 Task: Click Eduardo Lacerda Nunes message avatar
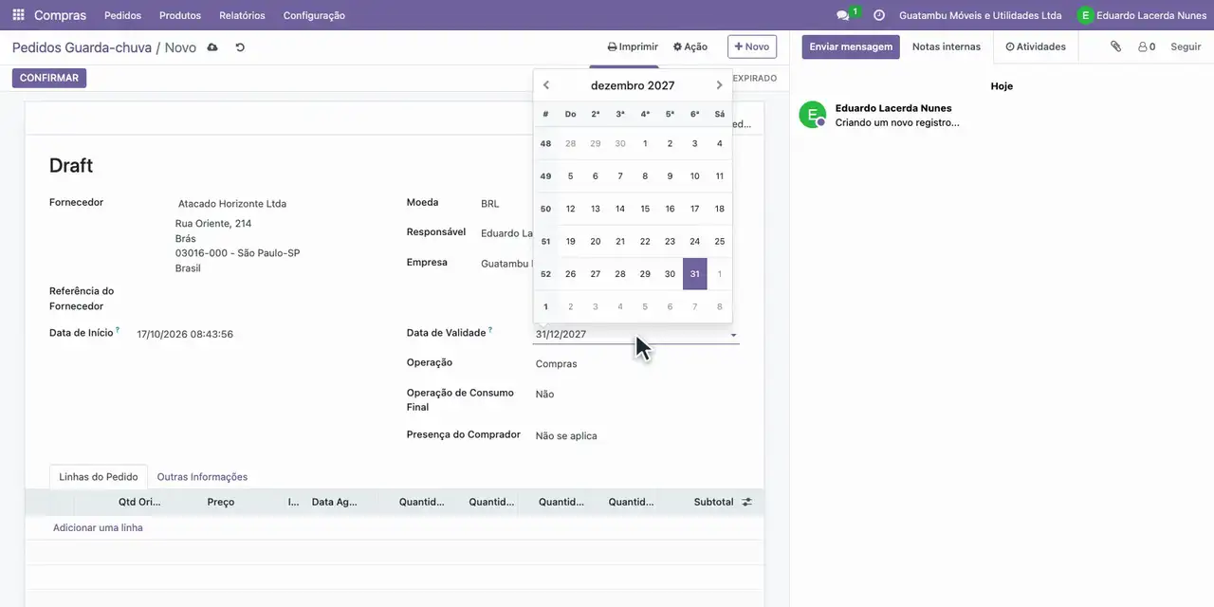pos(813,115)
